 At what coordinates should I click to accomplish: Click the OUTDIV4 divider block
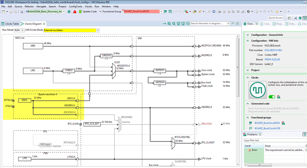[x=160, y=83]
